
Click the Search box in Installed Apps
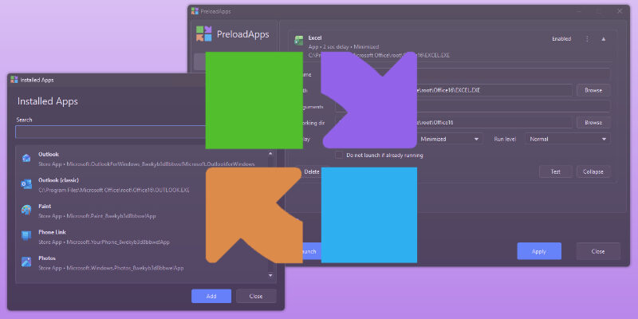click(111, 132)
